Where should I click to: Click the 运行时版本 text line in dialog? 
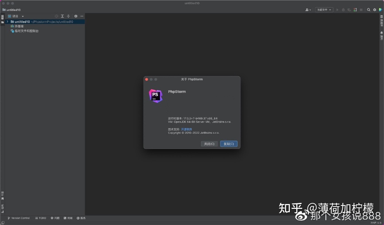pyautogui.click(x=193, y=118)
